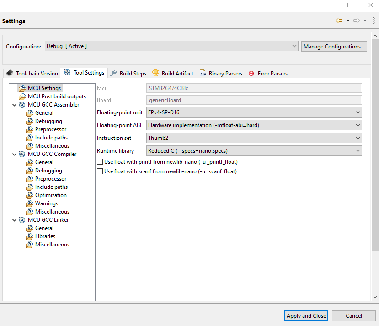Switch to Binary Parsers tab
The image size is (379, 326).
coord(221,74)
